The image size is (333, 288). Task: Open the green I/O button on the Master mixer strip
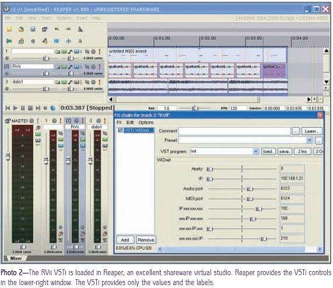(x=38, y=134)
